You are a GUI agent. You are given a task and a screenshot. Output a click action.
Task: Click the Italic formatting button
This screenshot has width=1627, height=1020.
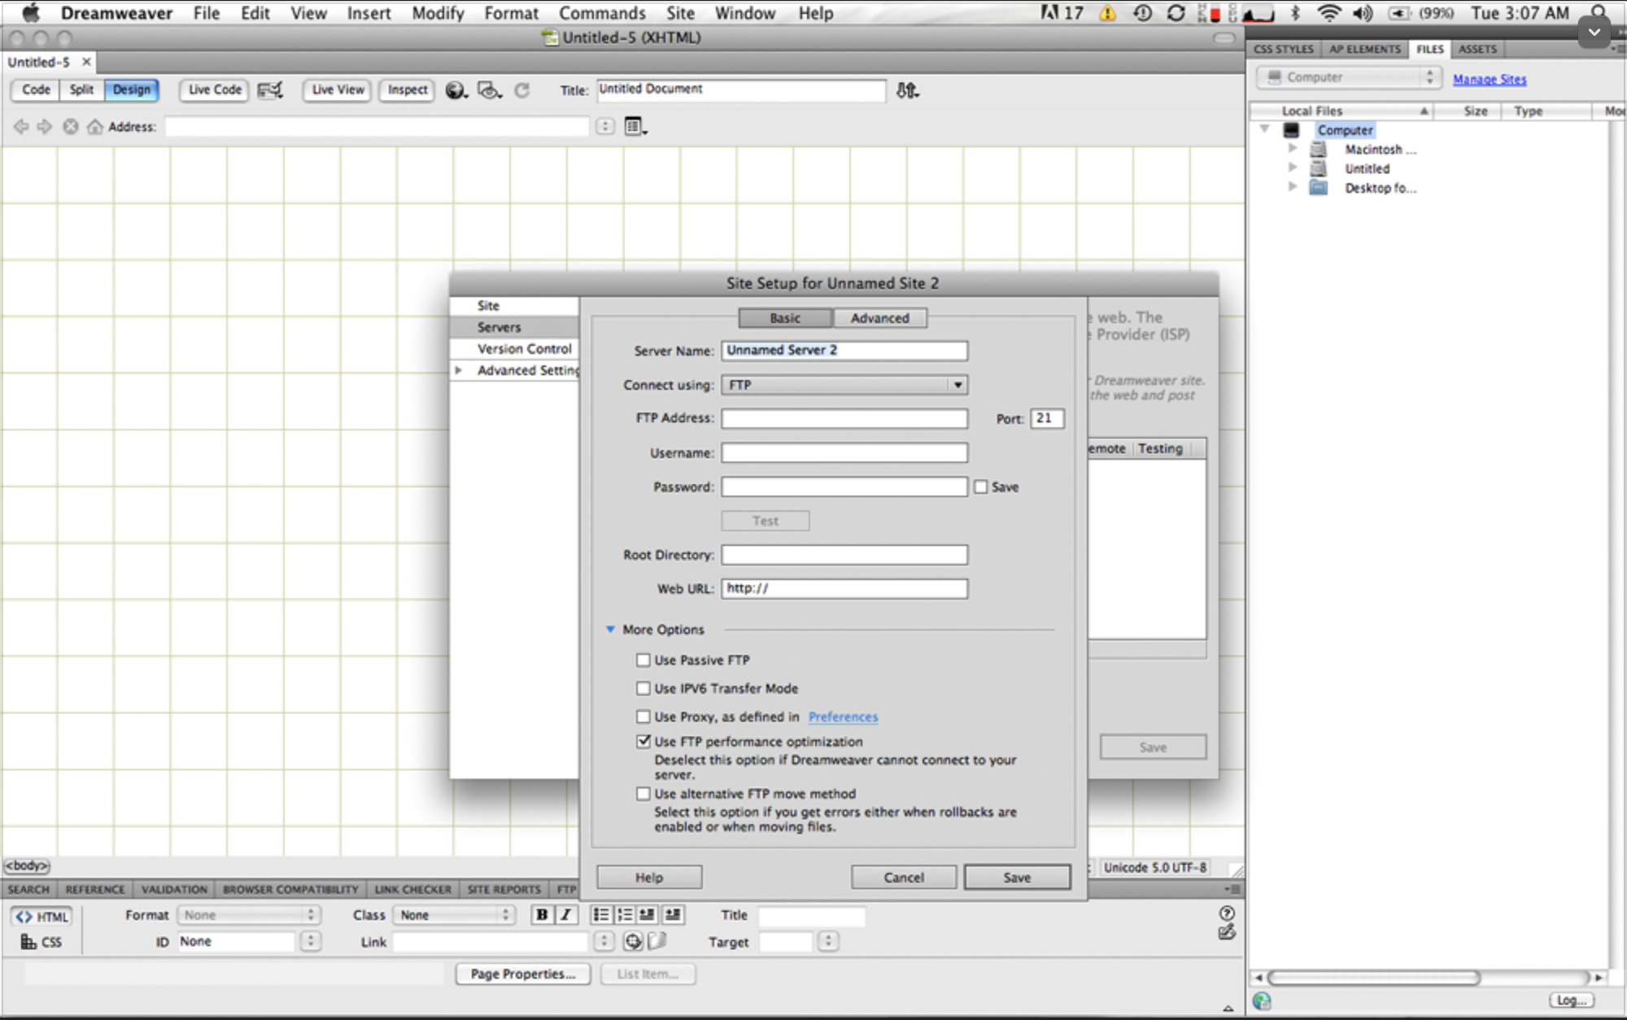point(565,915)
